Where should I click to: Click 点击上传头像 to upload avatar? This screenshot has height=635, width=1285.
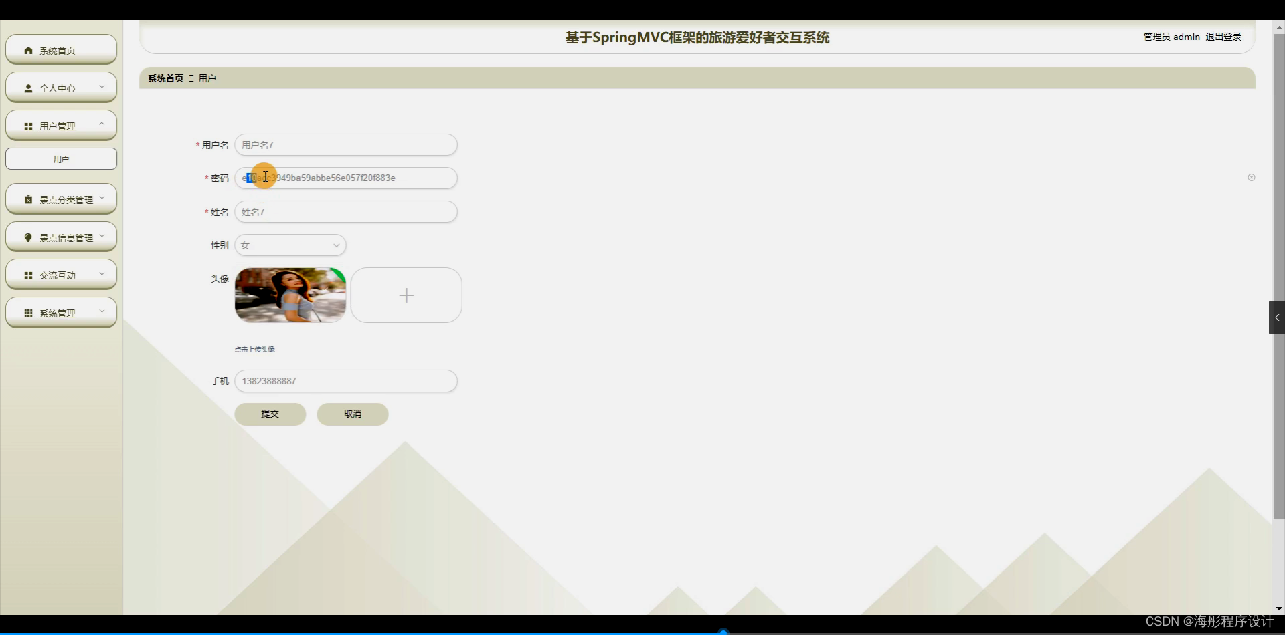tap(254, 348)
